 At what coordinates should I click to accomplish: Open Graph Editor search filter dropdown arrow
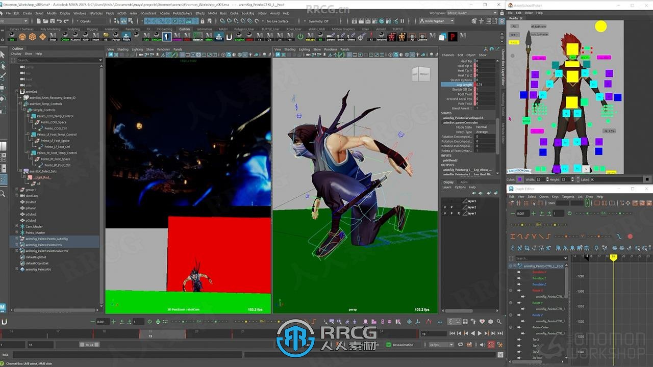click(565, 258)
